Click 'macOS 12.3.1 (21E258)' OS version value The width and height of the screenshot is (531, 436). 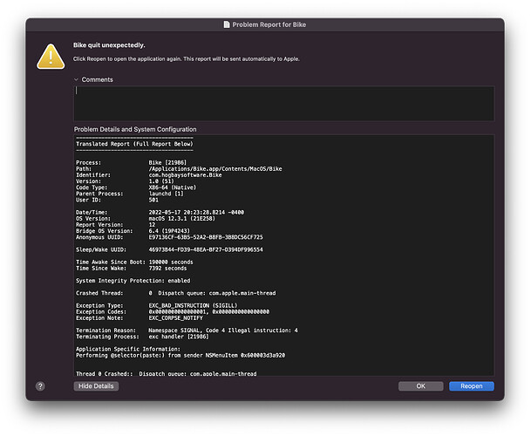coord(182,219)
